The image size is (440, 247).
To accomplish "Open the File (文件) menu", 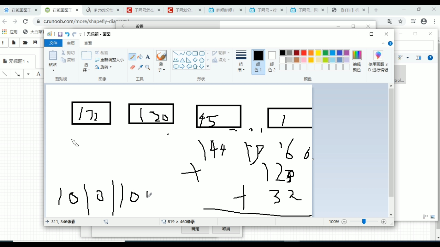I will [x=53, y=43].
